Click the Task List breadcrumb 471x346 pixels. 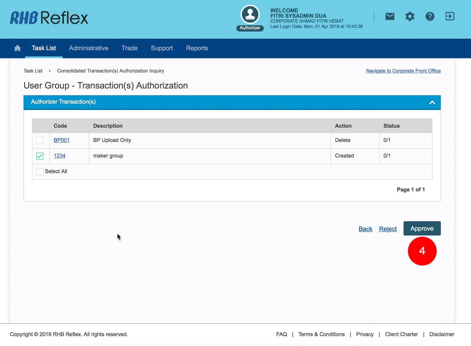click(33, 71)
